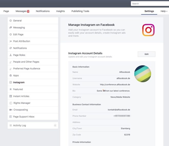Click the category value News/Media Website
The height and width of the screenshot is (146, 169).
(120, 97)
